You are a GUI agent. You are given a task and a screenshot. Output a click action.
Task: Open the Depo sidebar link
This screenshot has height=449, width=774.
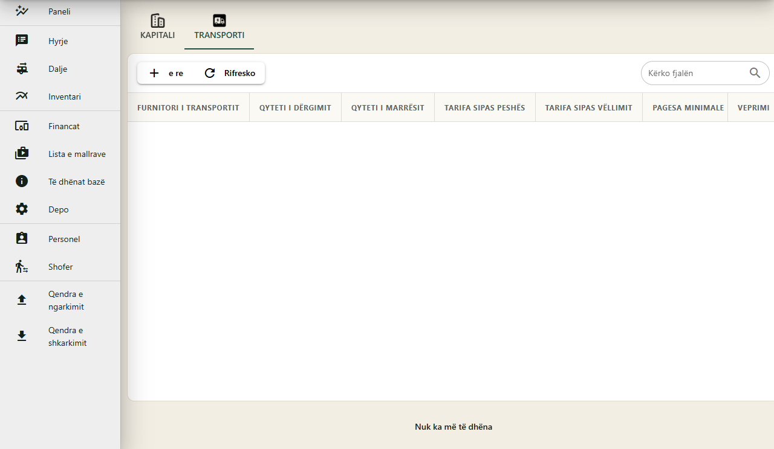click(x=60, y=209)
